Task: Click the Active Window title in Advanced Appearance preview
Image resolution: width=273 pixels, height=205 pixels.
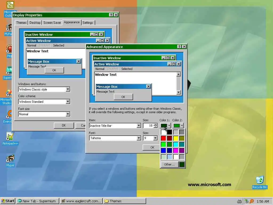Action: [107, 64]
